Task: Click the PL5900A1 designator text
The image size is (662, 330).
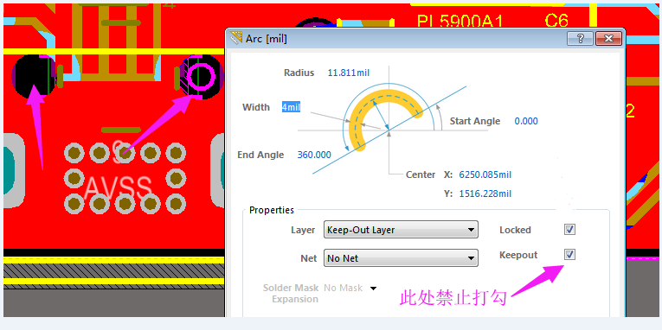Action: (460, 21)
